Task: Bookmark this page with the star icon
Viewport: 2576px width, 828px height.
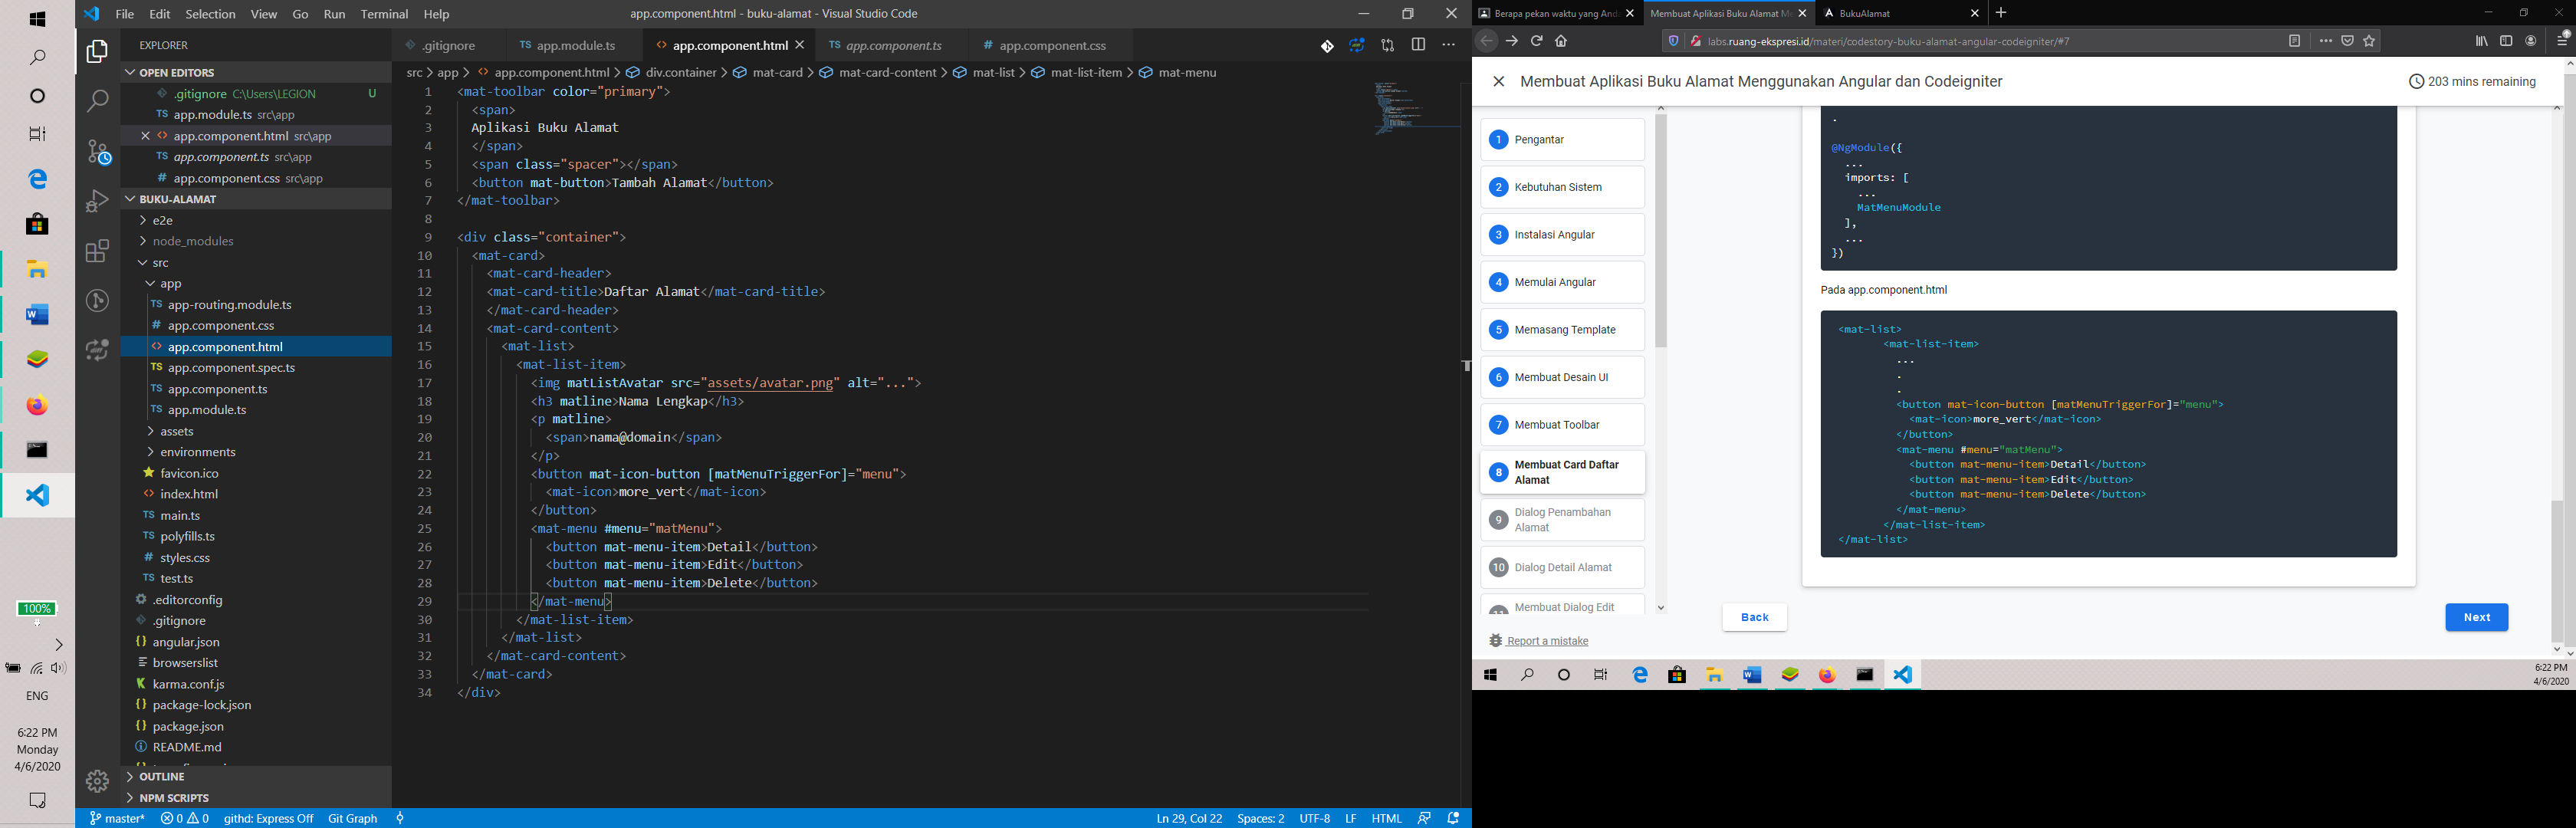Action: click(2369, 41)
